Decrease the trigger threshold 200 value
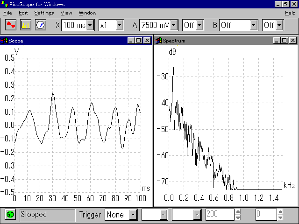Screen dimensions: 299x224 (238, 217)
